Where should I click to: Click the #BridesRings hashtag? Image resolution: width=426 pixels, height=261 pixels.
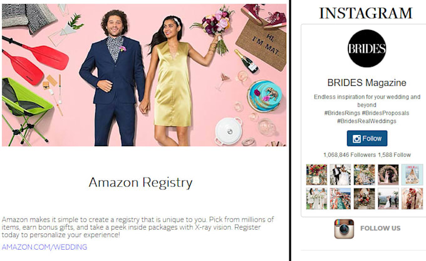[342, 113]
